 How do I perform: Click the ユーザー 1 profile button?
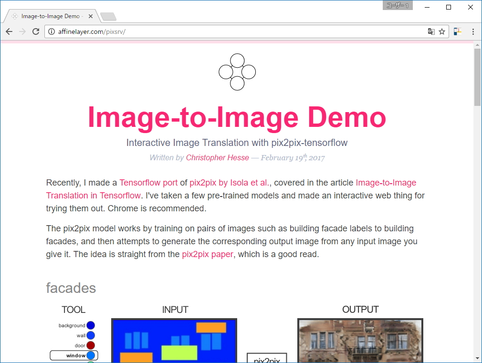(398, 5)
